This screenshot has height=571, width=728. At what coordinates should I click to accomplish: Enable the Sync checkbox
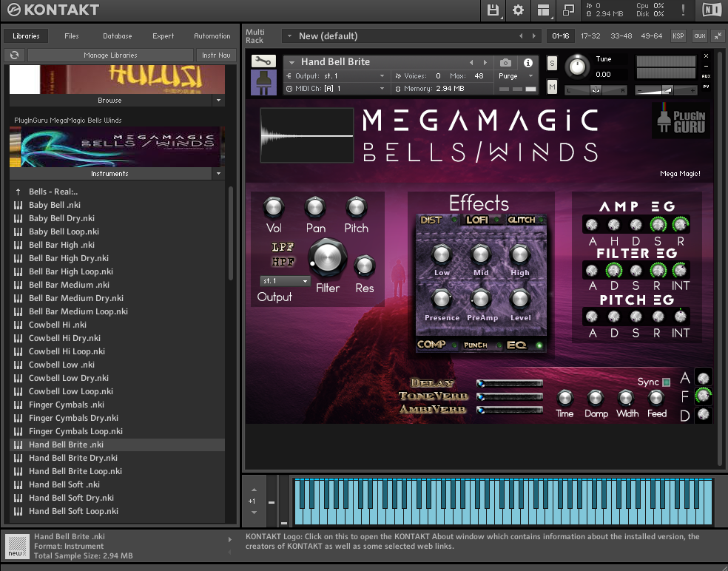pyautogui.click(x=667, y=382)
